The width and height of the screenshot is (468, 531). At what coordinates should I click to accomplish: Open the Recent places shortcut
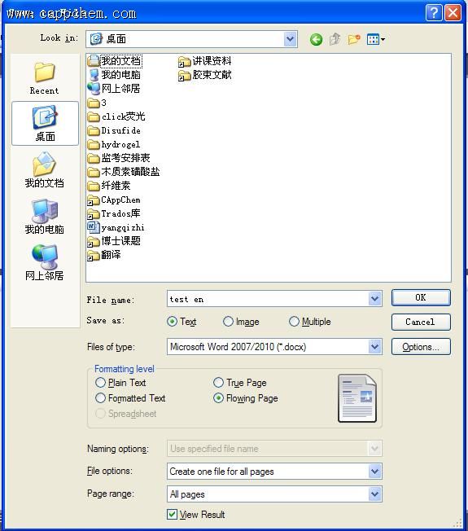(x=44, y=78)
